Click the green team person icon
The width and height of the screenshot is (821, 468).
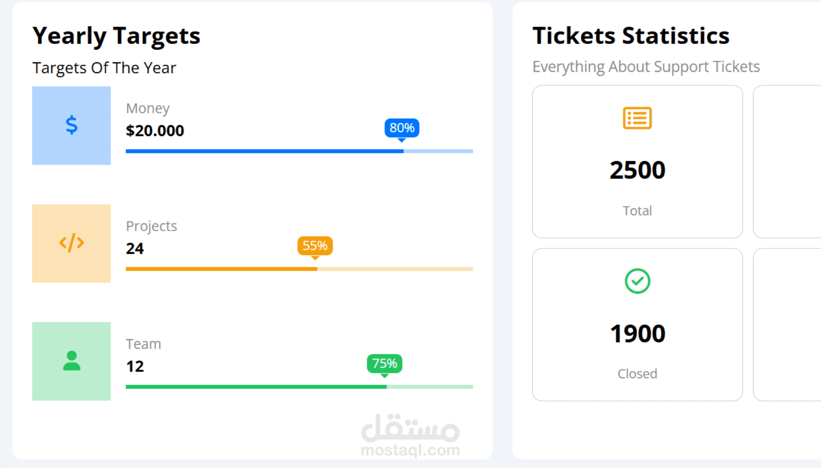(71, 361)
